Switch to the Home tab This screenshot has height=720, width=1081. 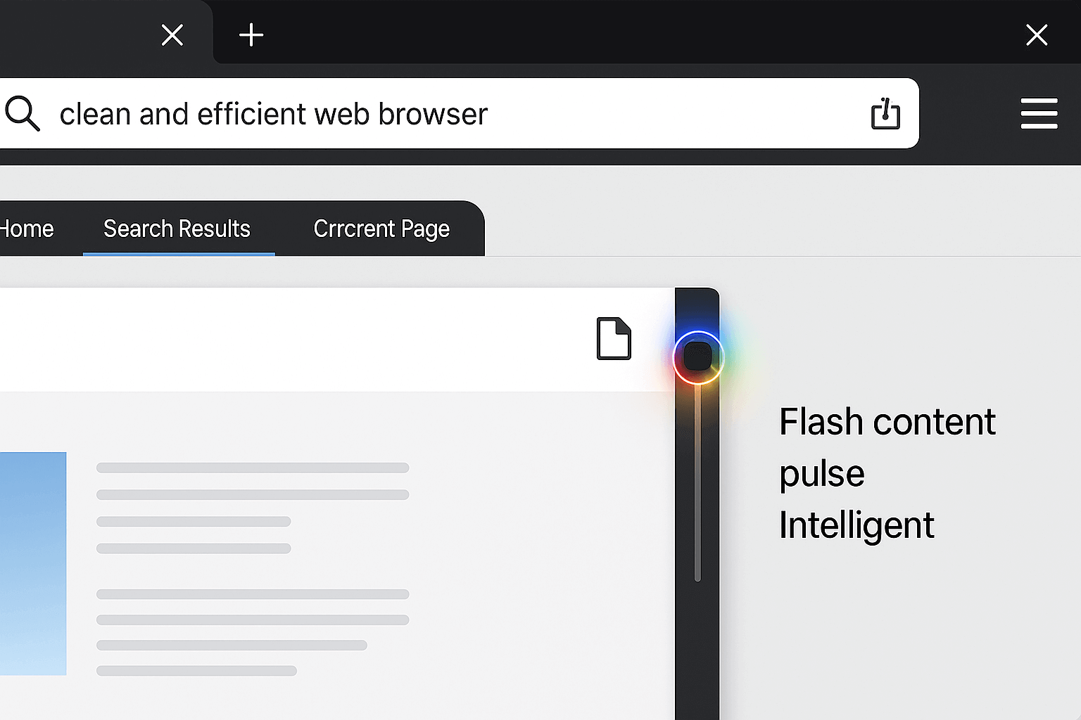(27, 229)
